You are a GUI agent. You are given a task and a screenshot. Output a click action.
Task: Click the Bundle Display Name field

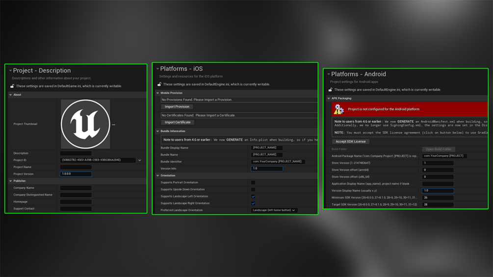(x=267, y=148)
